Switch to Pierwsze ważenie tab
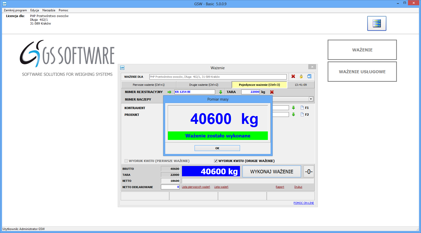421x233 pixels. click(x=149, y=85)
